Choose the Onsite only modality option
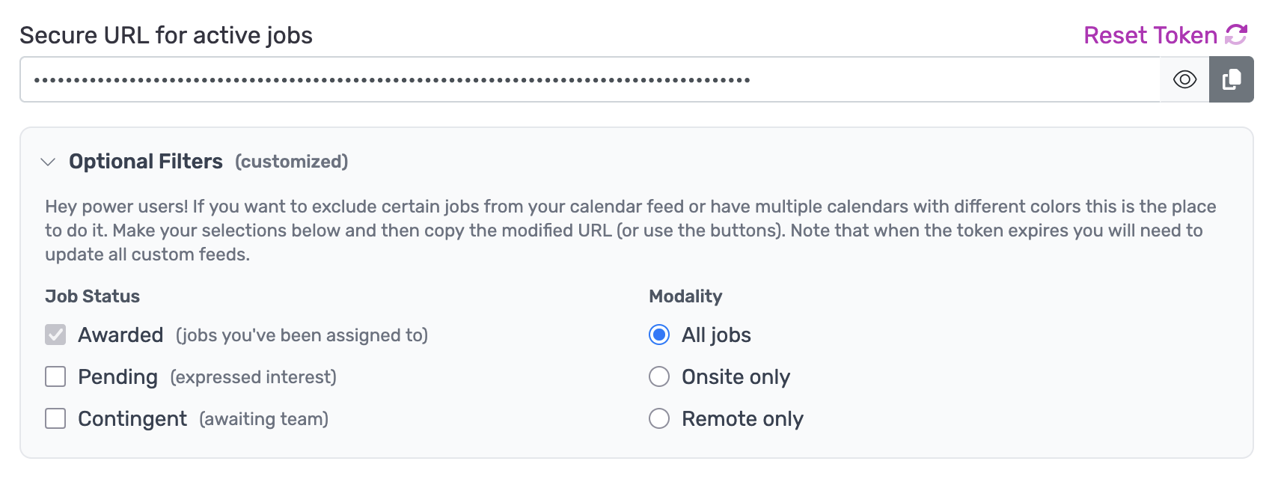The width and height of the screenshot is (1278, 479). pos(659,376)
